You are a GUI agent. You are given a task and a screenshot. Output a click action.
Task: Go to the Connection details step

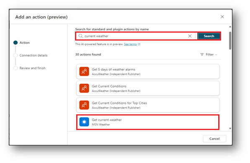pyautogui.click(x=31, y=55)
